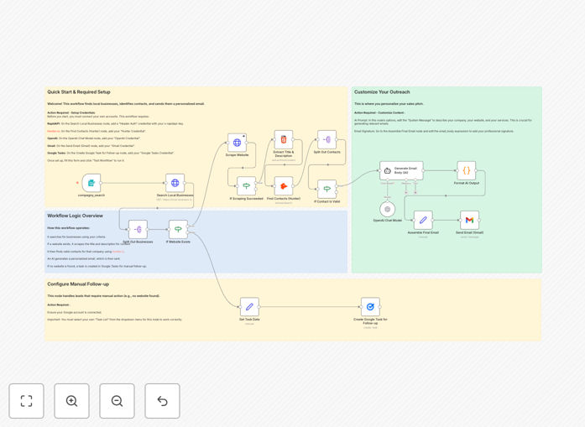Select the Split Out Contacts node

coord(326,140)
